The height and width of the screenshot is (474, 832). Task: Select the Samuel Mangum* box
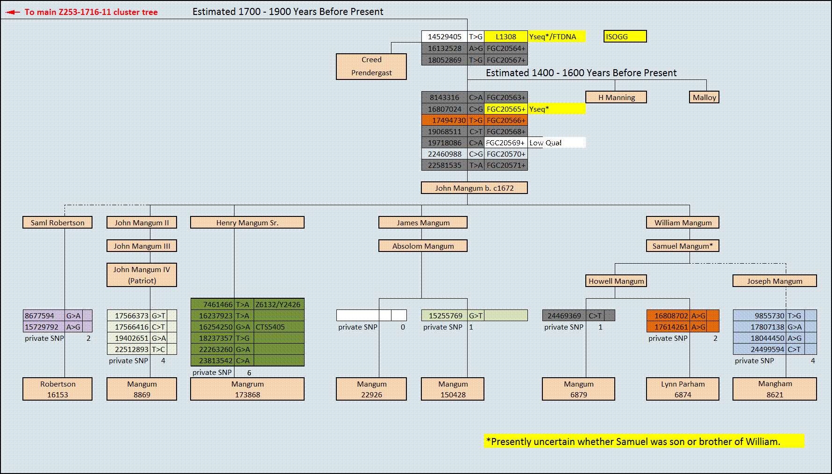click(x=683, y=246)
